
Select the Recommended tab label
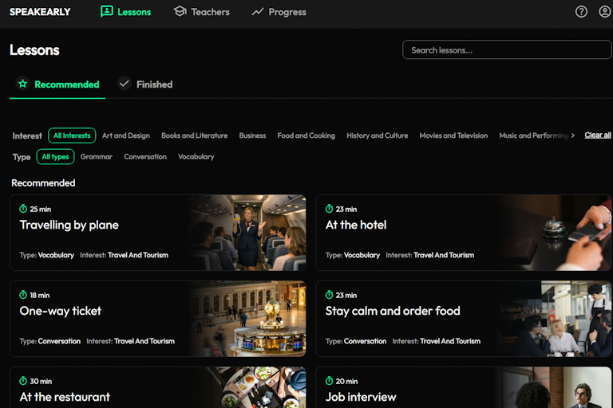tap(67, 84)
